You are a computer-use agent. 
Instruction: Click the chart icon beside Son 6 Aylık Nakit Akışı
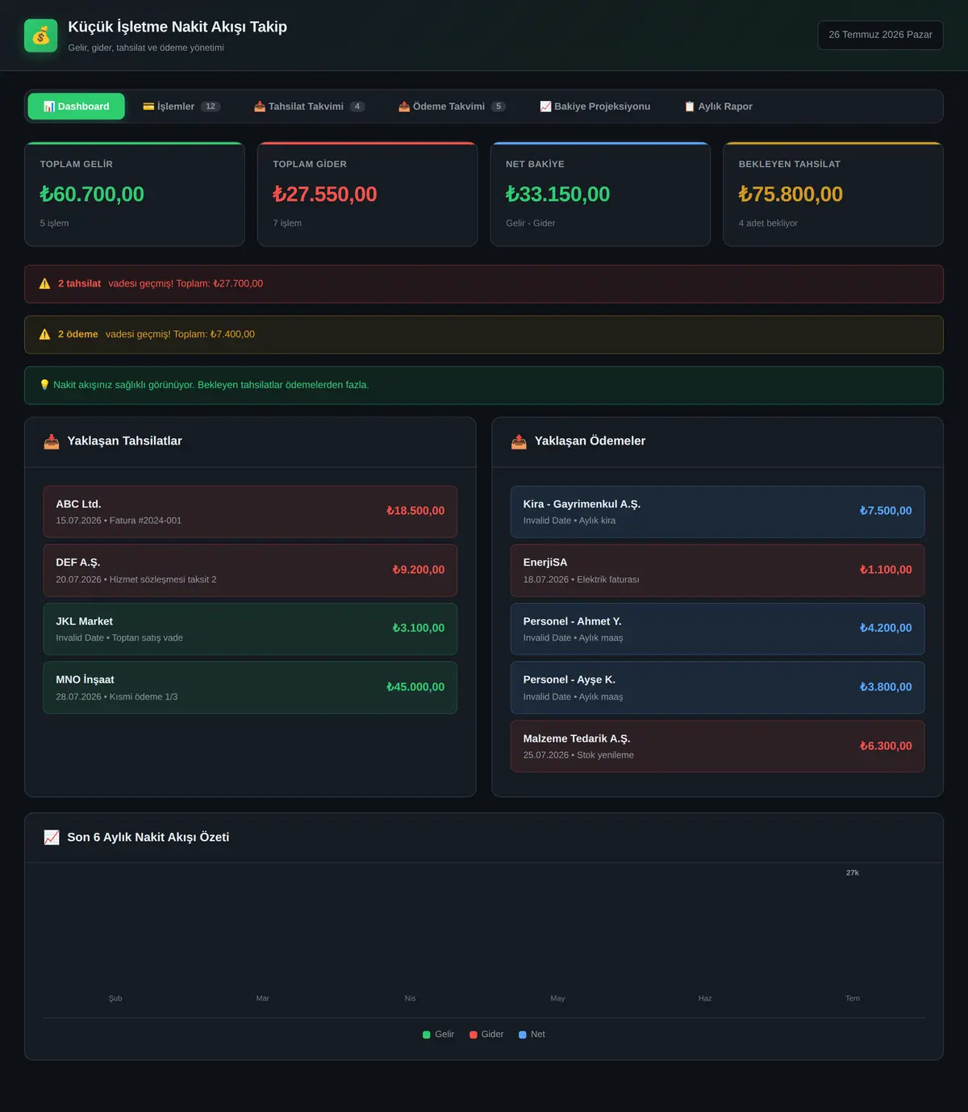point(52,838)
